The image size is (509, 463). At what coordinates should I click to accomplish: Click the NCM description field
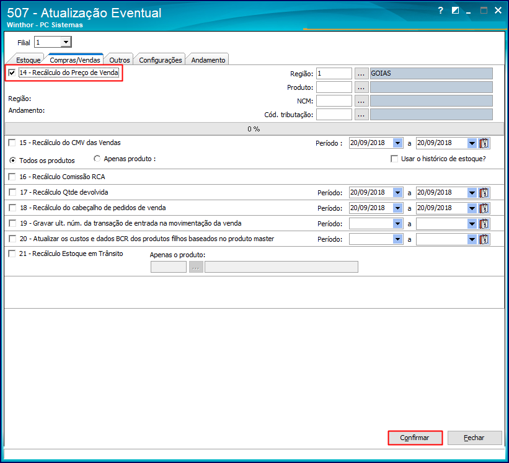click(432, 101)
